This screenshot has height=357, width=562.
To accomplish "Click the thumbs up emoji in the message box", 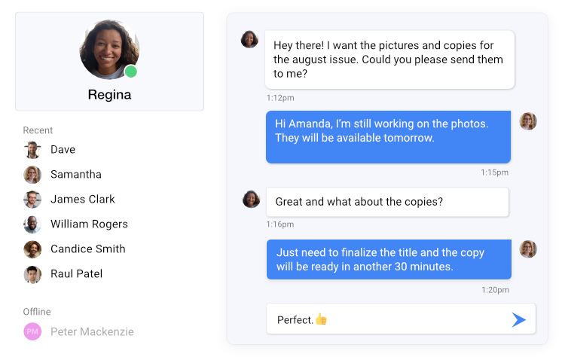I will click(321, 319).
